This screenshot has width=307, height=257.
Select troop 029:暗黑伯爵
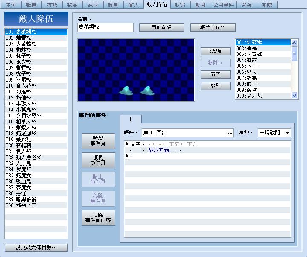coord(36,199)
